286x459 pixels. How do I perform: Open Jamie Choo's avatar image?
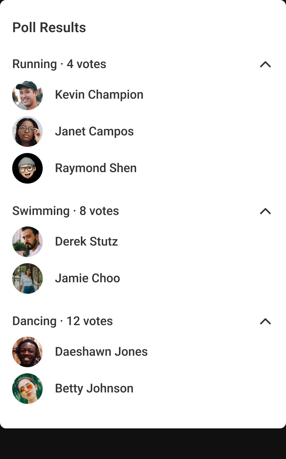27,278
